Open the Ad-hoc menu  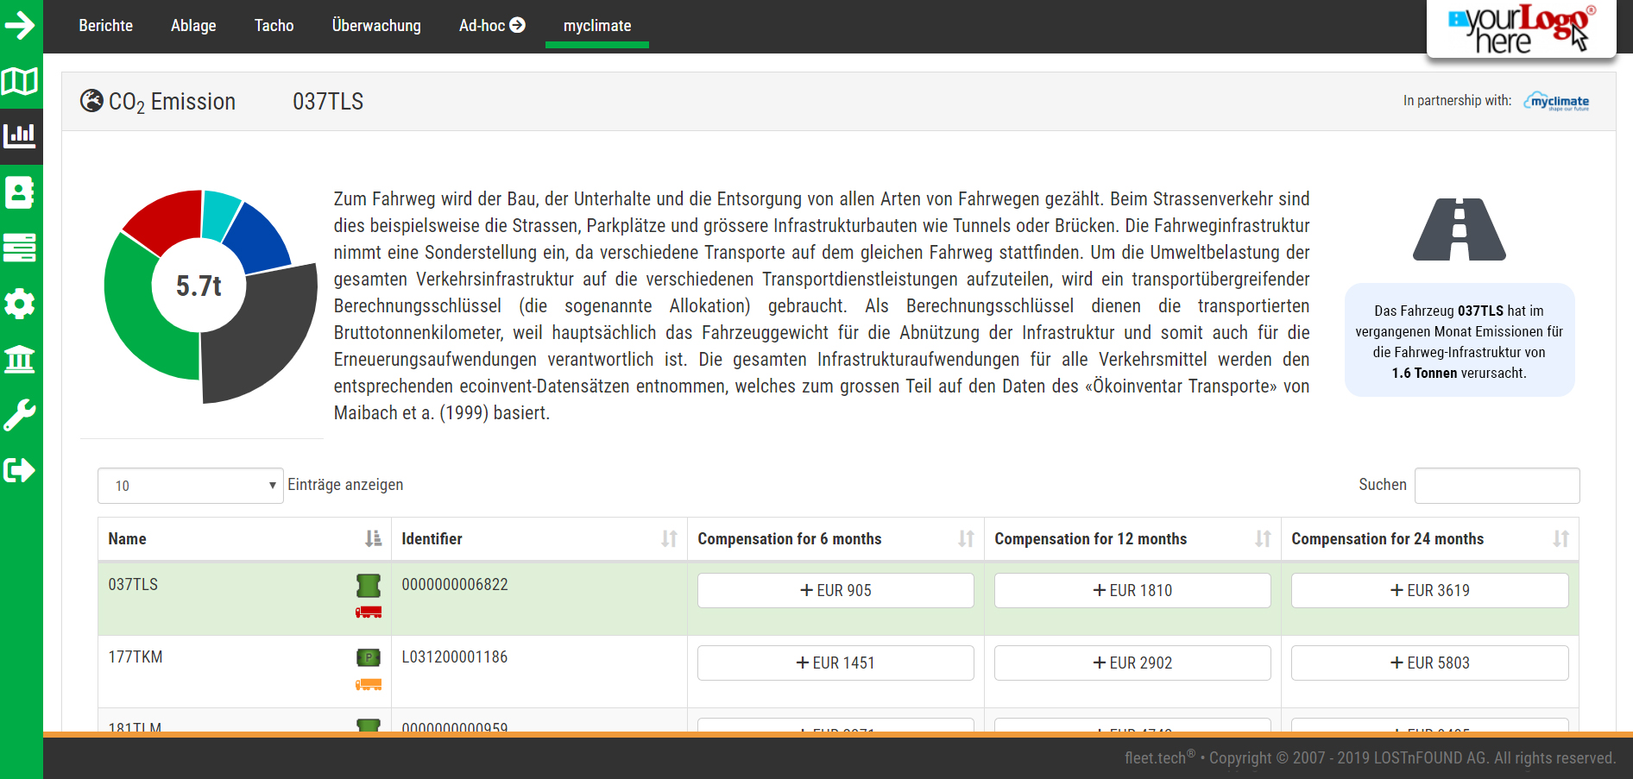pyautogui.click(x=492, y=26)
